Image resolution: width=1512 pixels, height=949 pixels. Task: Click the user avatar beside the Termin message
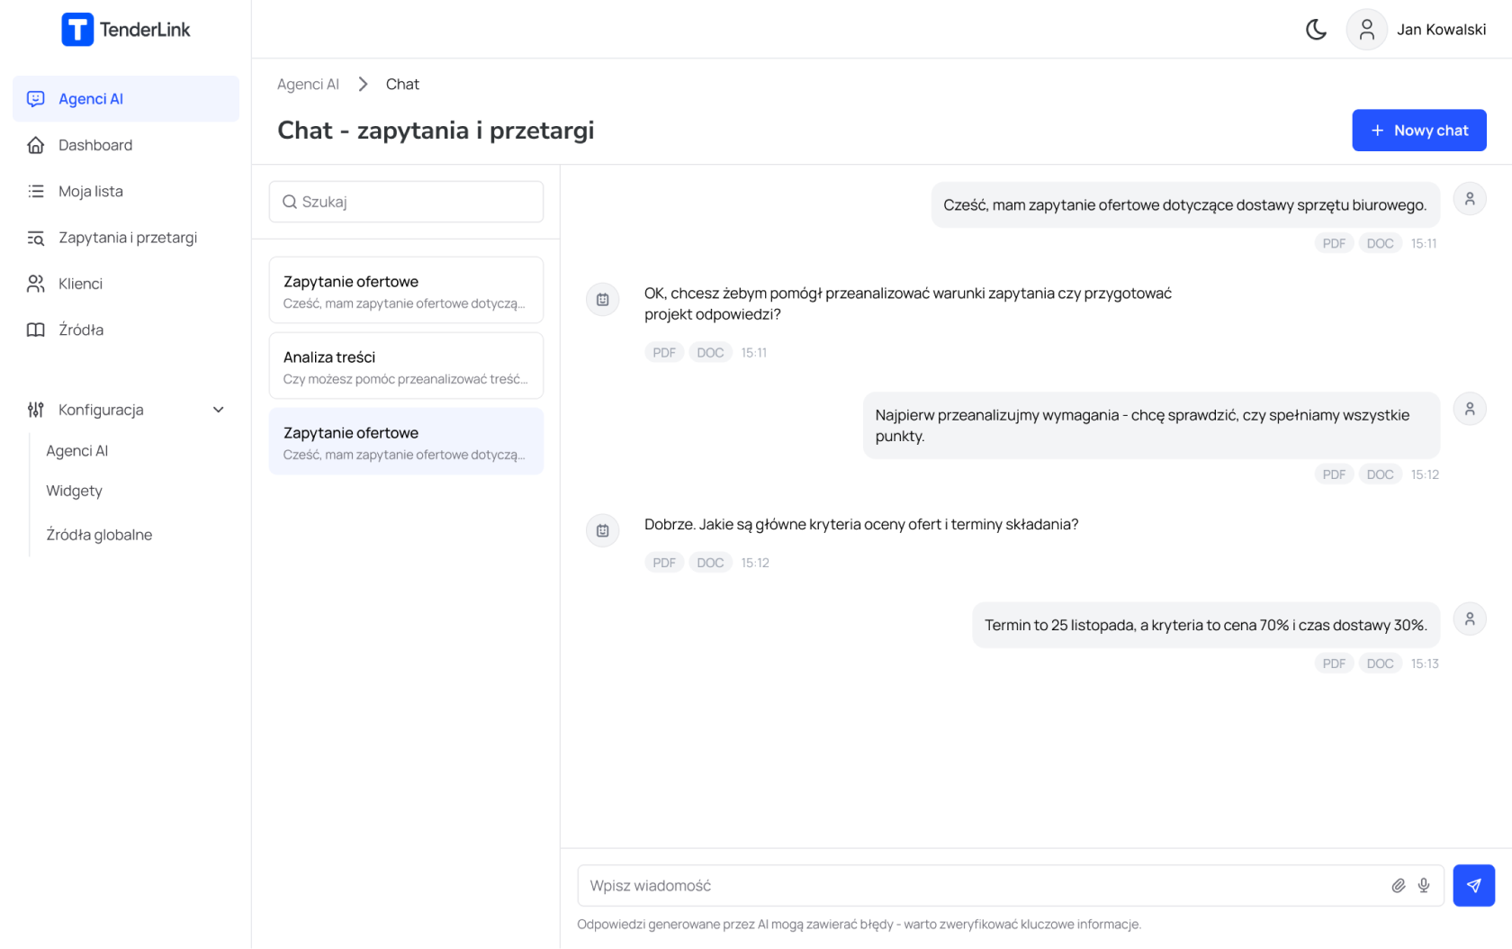[x=1469, y=619]
